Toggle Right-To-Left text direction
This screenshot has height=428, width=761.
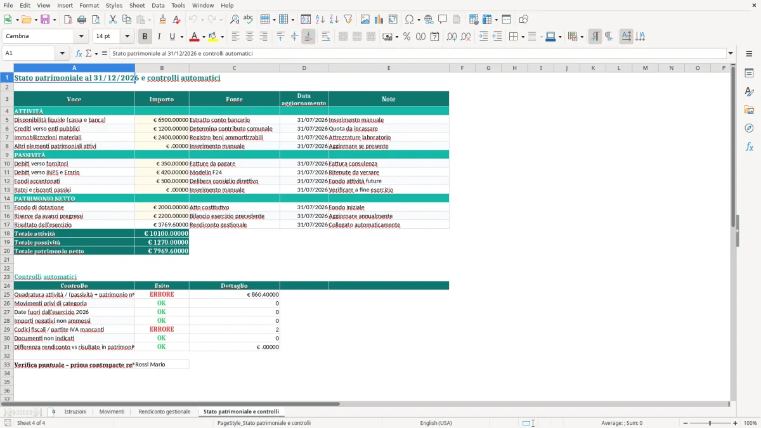[609, 37]
